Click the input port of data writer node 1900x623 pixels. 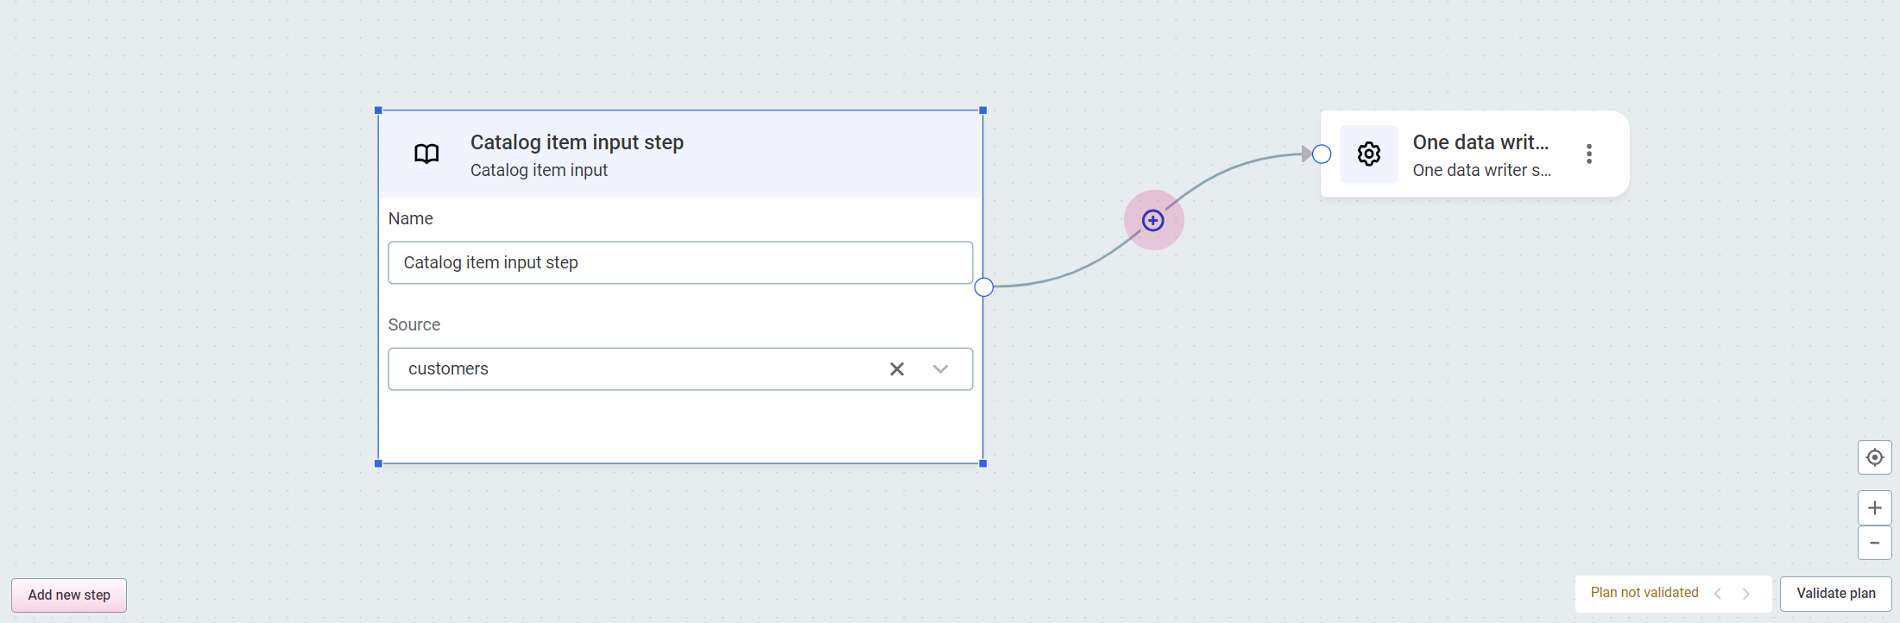[1322, 154]
